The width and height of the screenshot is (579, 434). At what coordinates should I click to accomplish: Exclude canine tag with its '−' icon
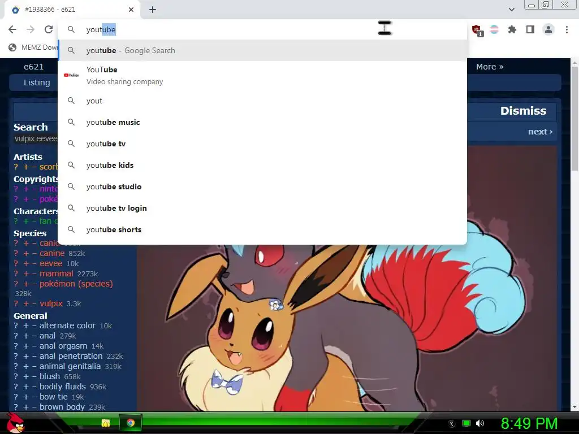(34, 254)
